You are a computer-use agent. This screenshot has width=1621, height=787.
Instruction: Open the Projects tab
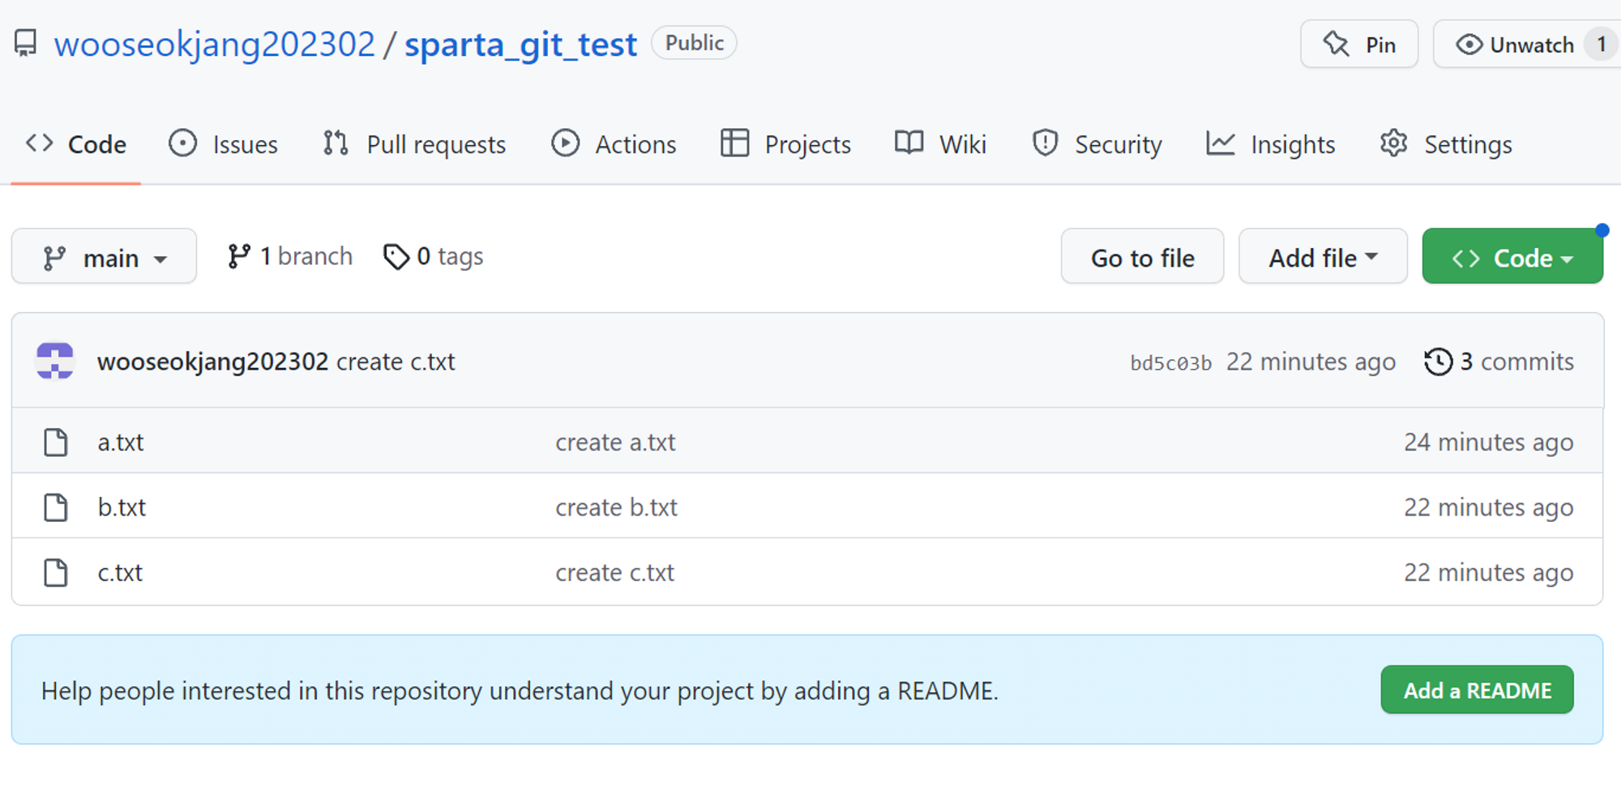tap(785, 144)
